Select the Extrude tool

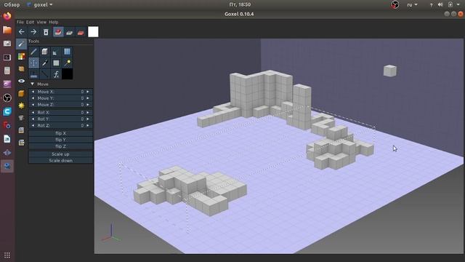tap(33, 74)
